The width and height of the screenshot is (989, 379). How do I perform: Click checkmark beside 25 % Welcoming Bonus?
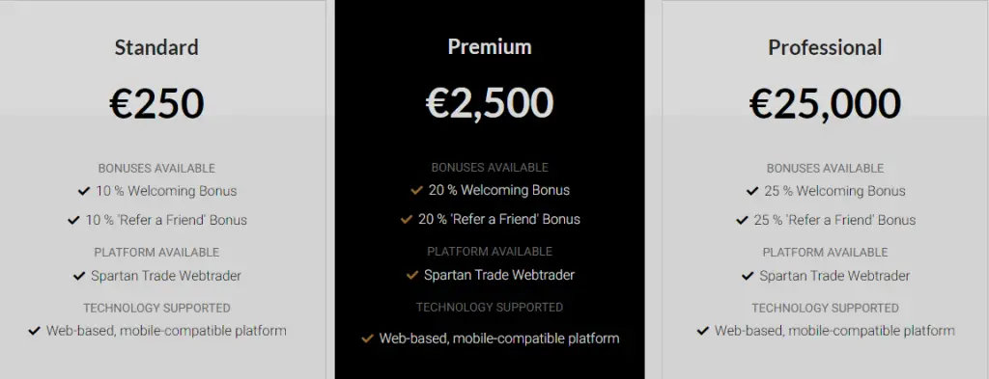(x=751, y=191)
